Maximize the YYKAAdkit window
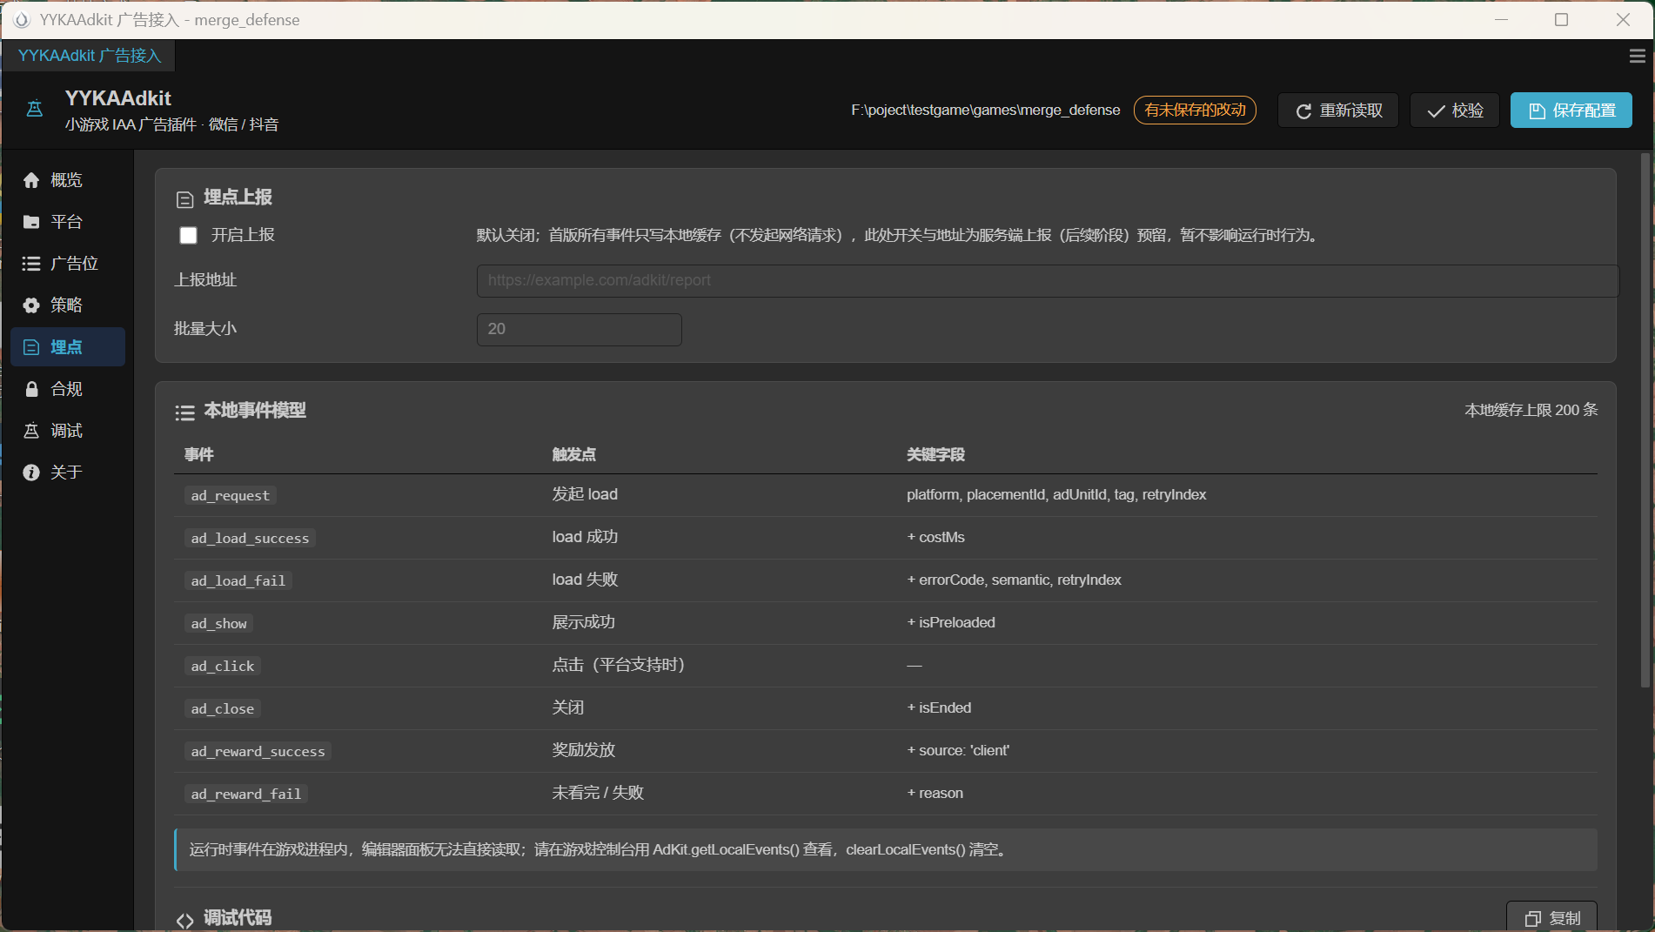1655x932 pixels. click(x=1561, y=20)
